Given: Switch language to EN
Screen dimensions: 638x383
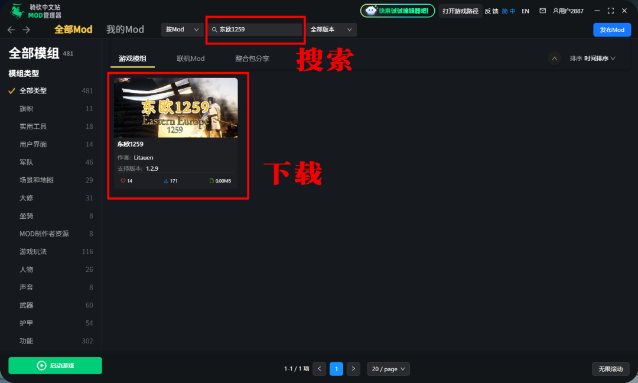Looking at the screenshot, I should tap(526, 11).
